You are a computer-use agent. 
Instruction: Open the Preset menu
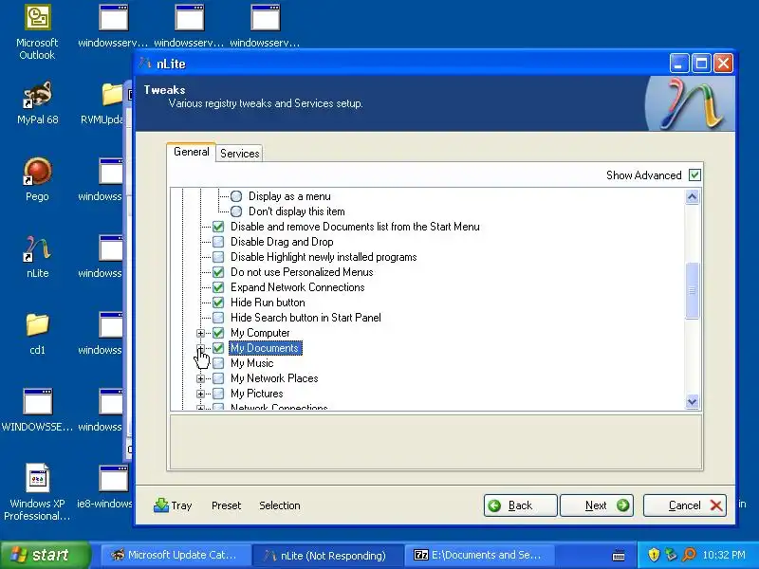(x=226, y=505)
